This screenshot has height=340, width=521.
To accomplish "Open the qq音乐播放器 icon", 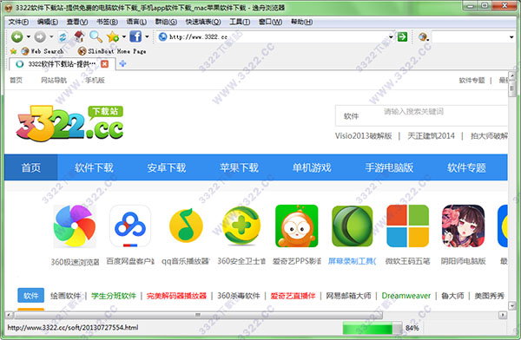I will point(186,226).
